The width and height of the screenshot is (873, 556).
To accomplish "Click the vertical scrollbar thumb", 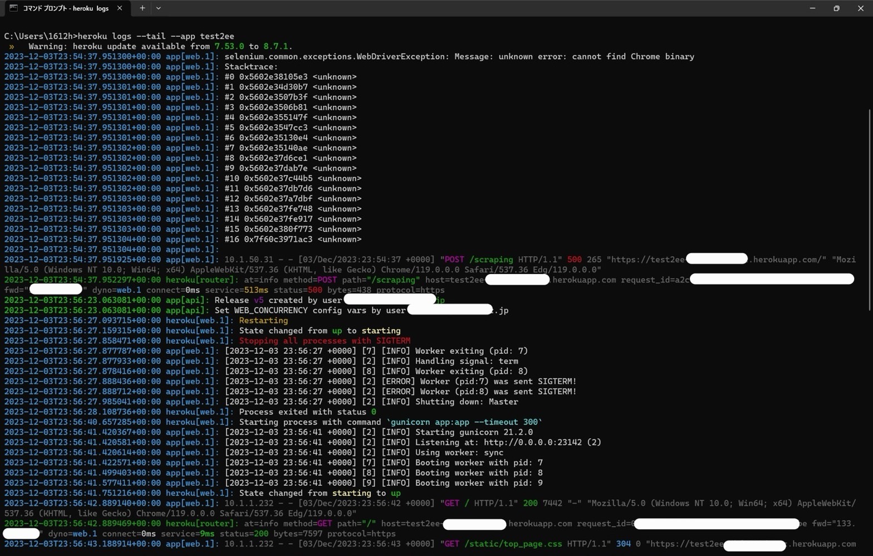I will click(x=870, y=210).
